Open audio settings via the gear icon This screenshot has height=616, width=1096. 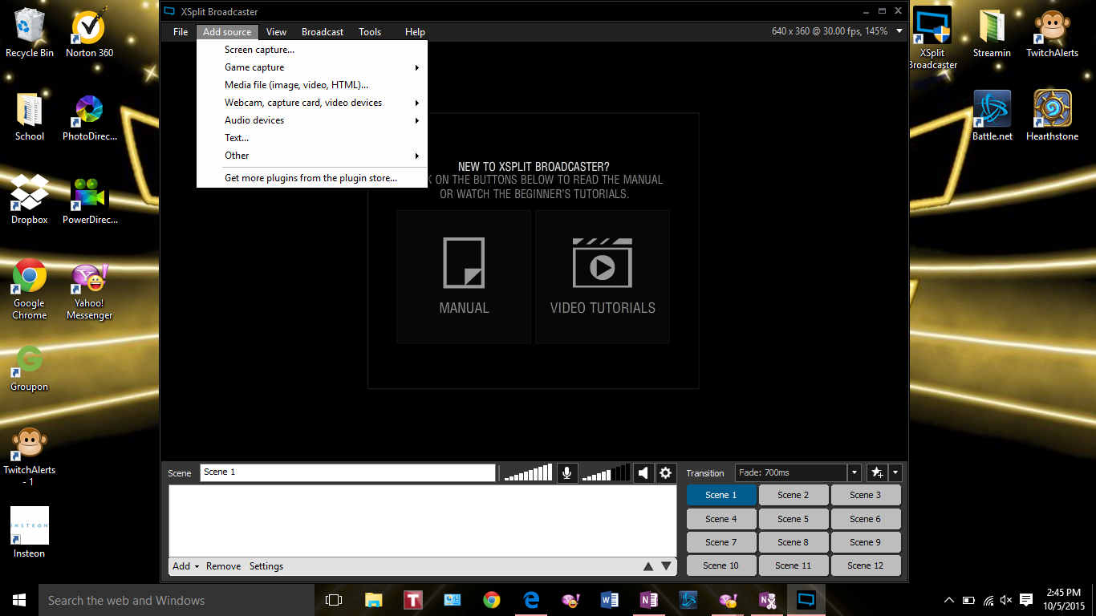665,472
